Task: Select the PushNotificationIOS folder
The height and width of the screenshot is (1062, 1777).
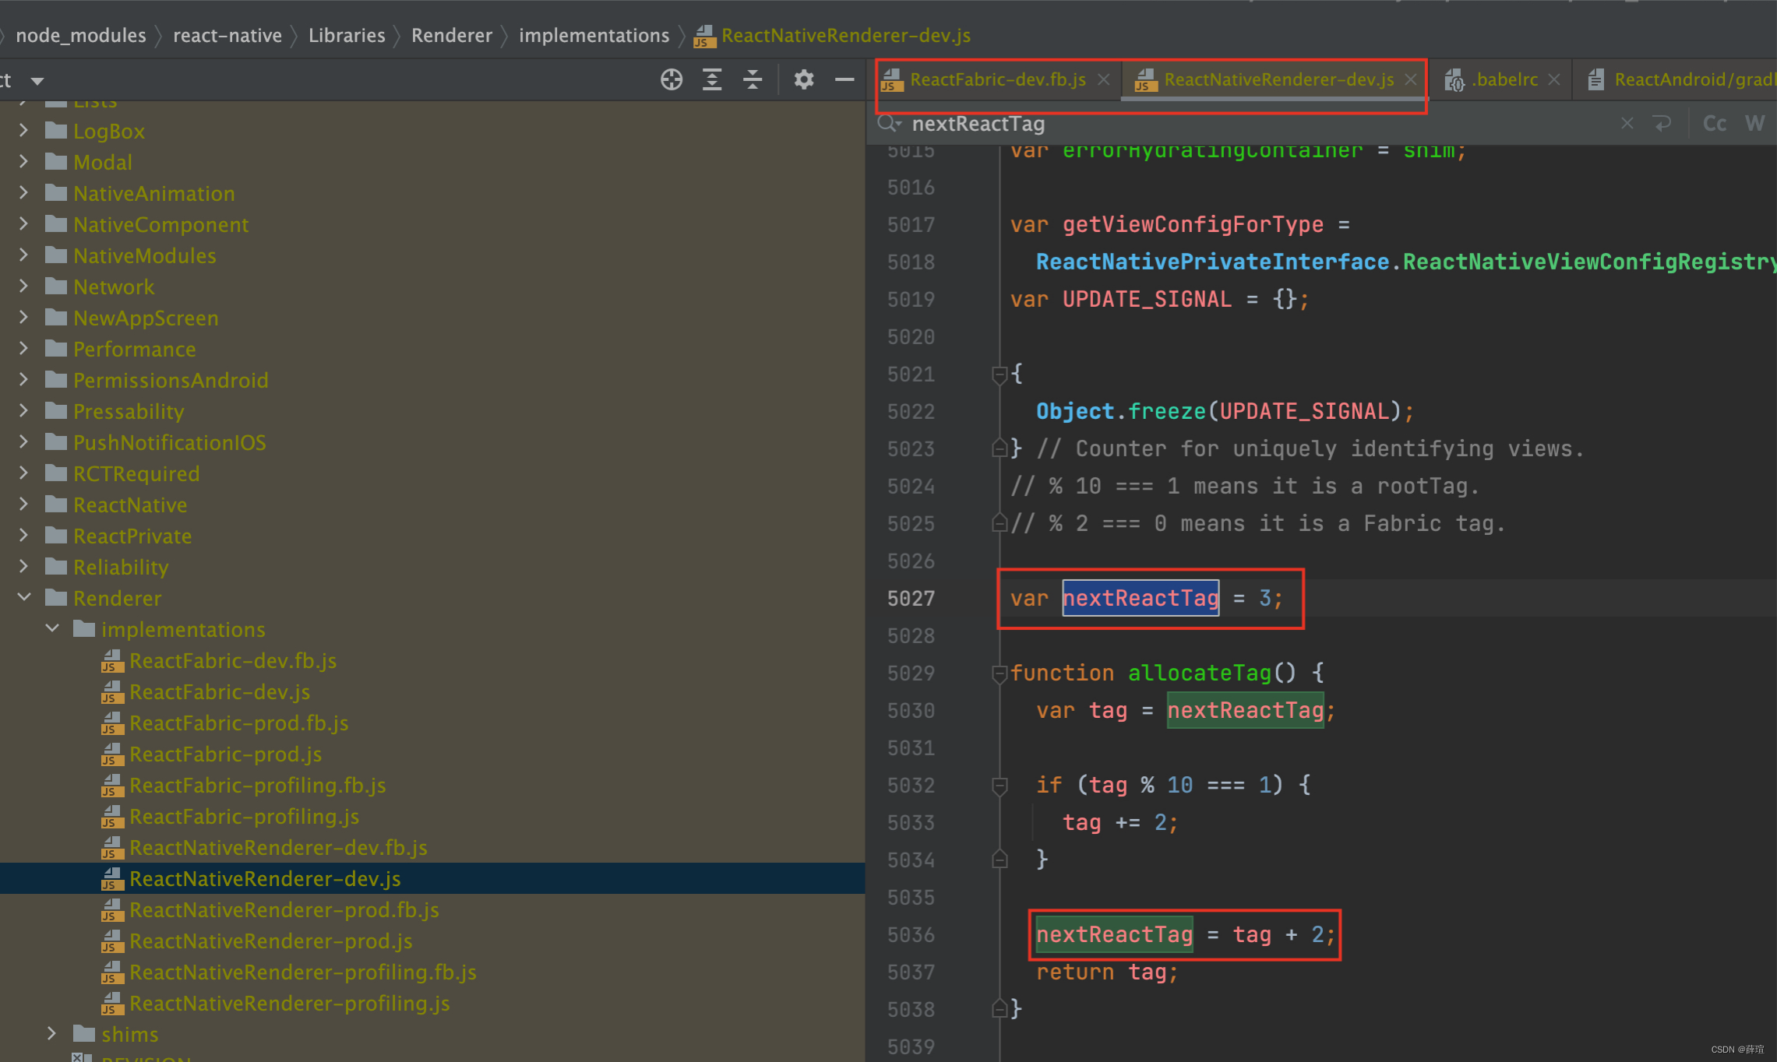Action: coord(169,442)
